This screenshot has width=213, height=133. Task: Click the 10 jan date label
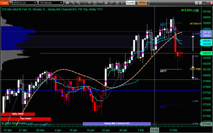73,130
